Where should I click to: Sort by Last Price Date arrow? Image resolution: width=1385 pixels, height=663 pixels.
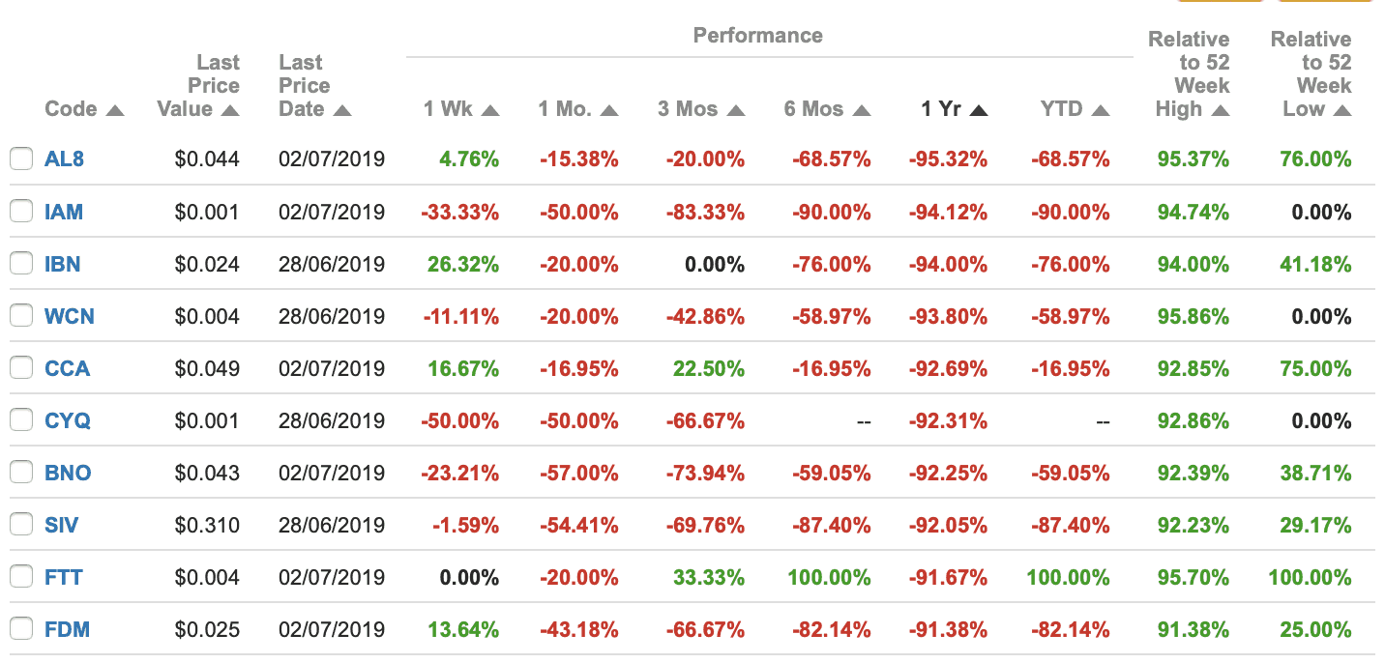342,111
